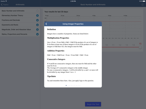Click the Consecutive Integers heading

(x=56, y=59)
